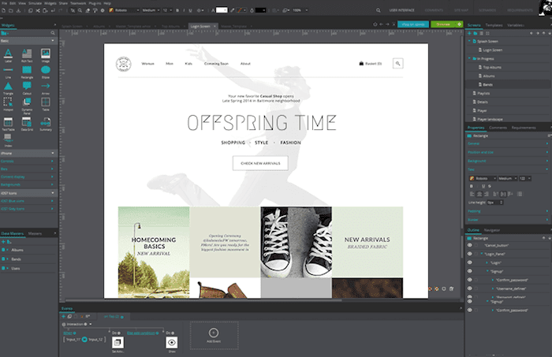Click the widget search magnifier icon
The image size is (552, 357).
tap(53, 33)
